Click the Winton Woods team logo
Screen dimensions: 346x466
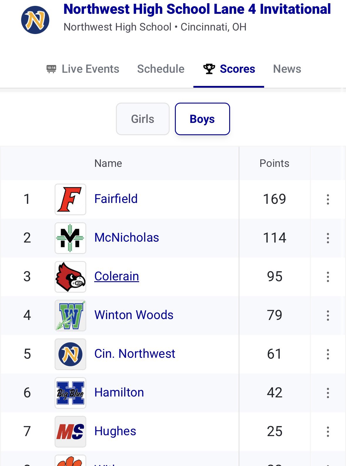(70, 316)
